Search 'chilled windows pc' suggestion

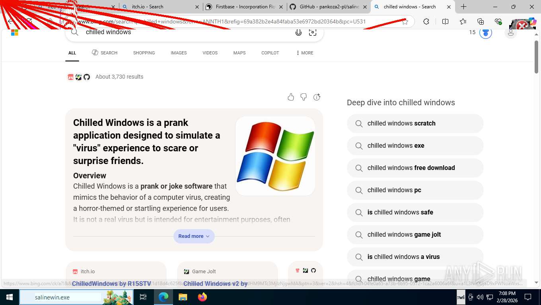415,190
